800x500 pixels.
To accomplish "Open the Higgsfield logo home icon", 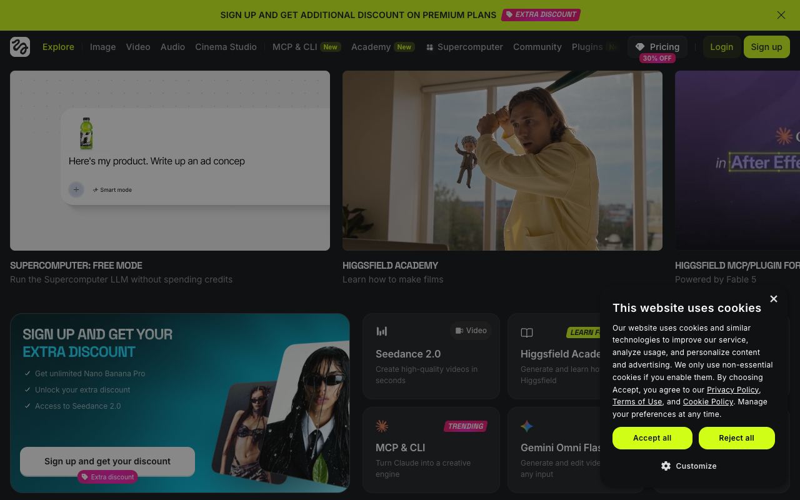I will (20, 47).
